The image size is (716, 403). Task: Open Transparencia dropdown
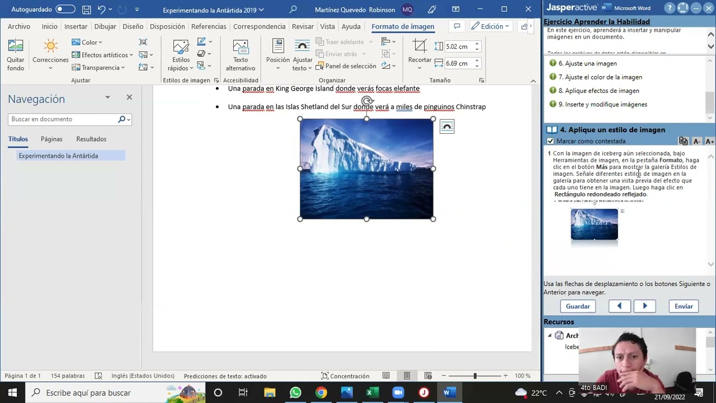tap(98, 68)
